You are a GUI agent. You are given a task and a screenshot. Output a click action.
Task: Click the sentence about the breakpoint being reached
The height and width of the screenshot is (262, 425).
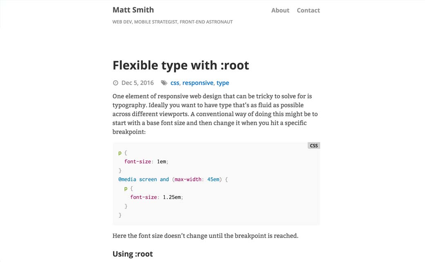[205, 236]
